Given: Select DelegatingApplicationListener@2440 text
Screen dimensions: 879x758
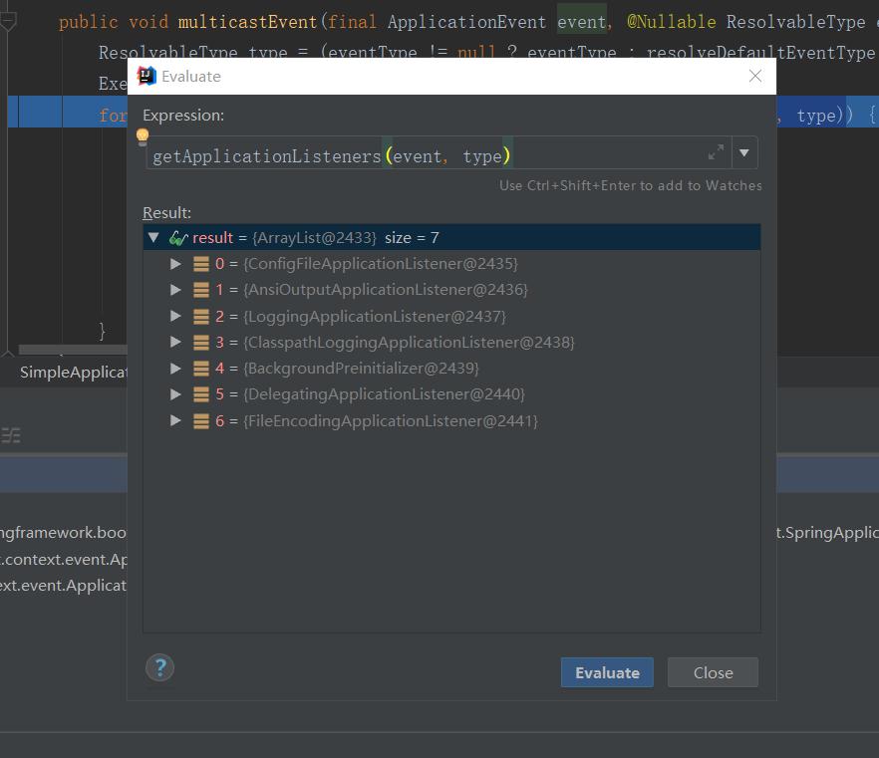Looking at the screenshot, I should point(384,394).
